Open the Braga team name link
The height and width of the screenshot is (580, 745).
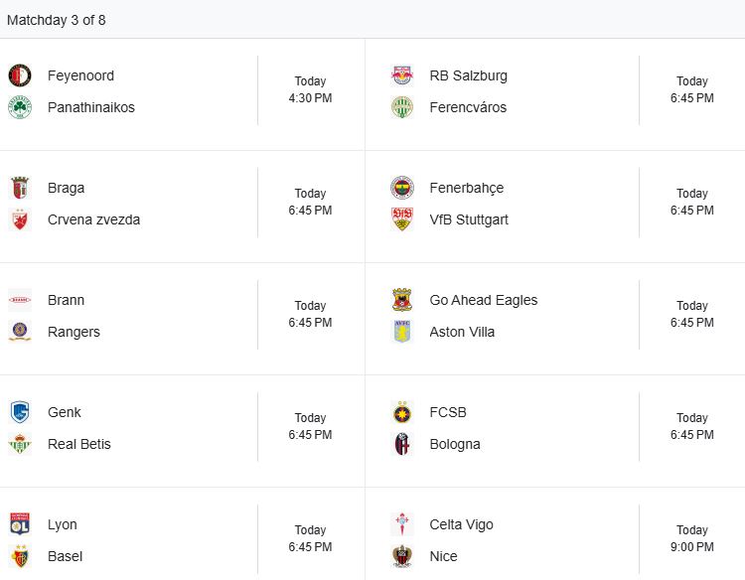(x=66, y=188)
